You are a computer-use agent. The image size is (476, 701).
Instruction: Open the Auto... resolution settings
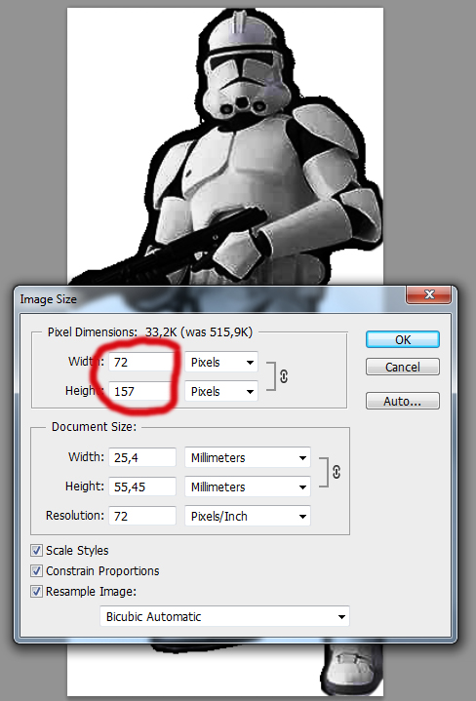coord(403,401)
